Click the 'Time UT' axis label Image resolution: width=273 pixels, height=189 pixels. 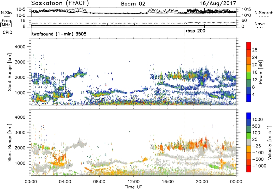[133, 187]
